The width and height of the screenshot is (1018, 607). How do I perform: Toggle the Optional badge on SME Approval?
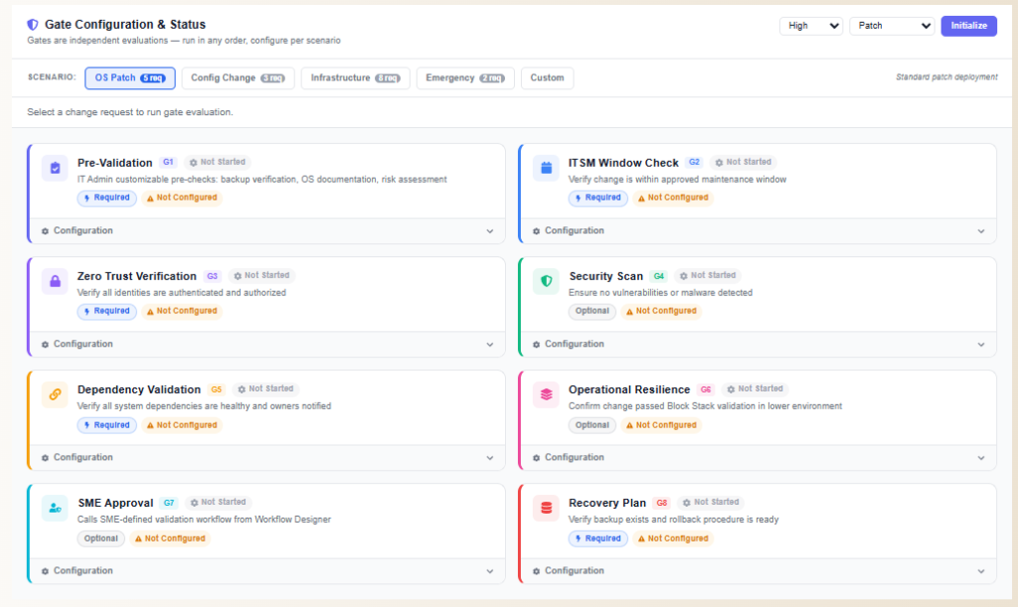[x=100, y=538]
